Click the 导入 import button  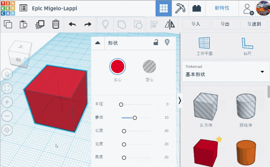point(196,24)
